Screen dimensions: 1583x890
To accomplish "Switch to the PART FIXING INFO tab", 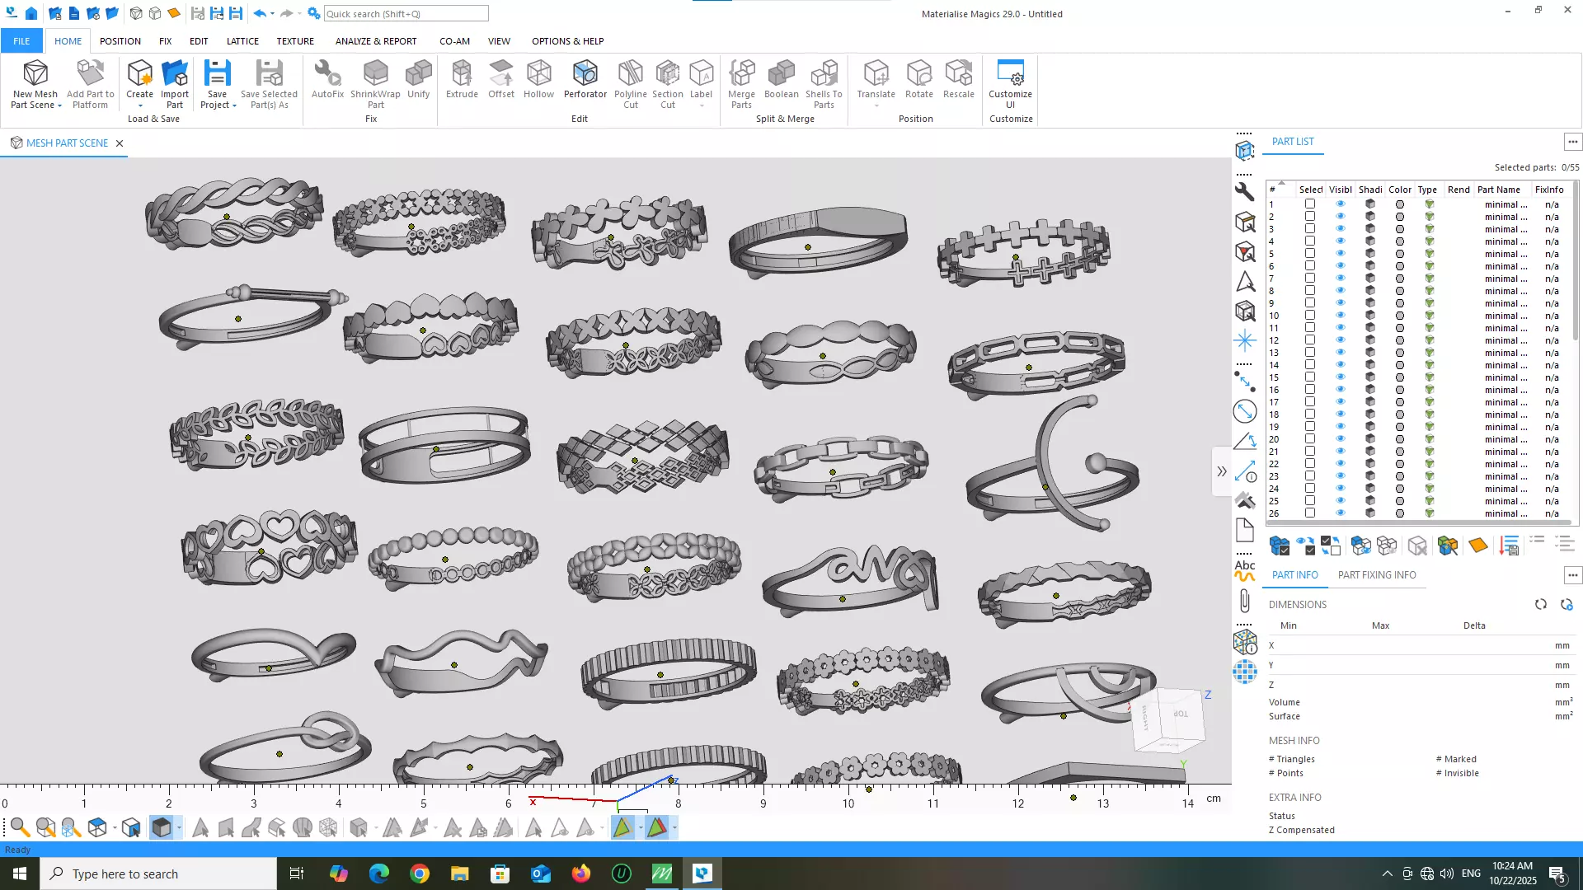I will tap(1377, 575).
